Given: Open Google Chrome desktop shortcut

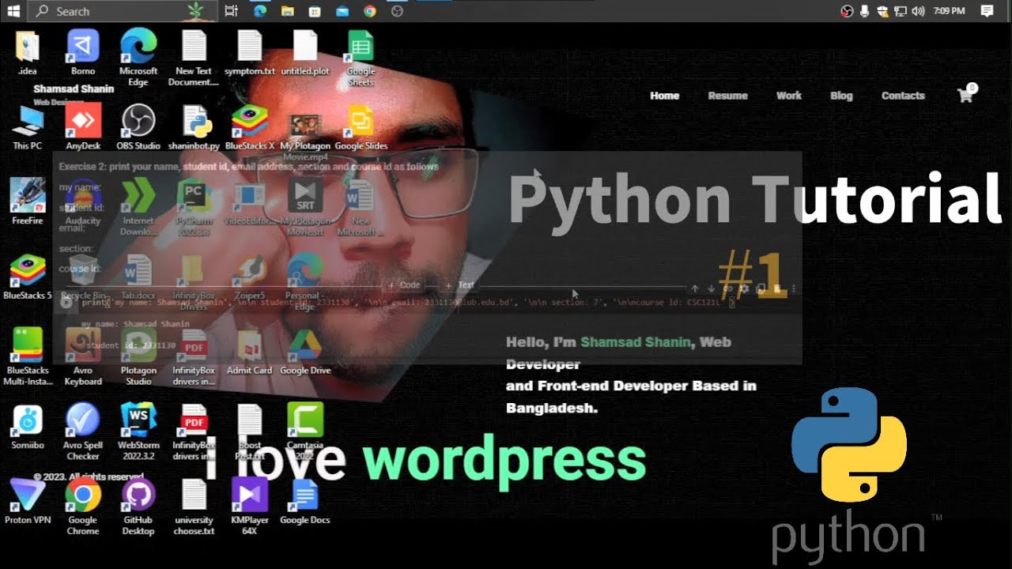Looking at the screenshot, I should click(83, 506).
